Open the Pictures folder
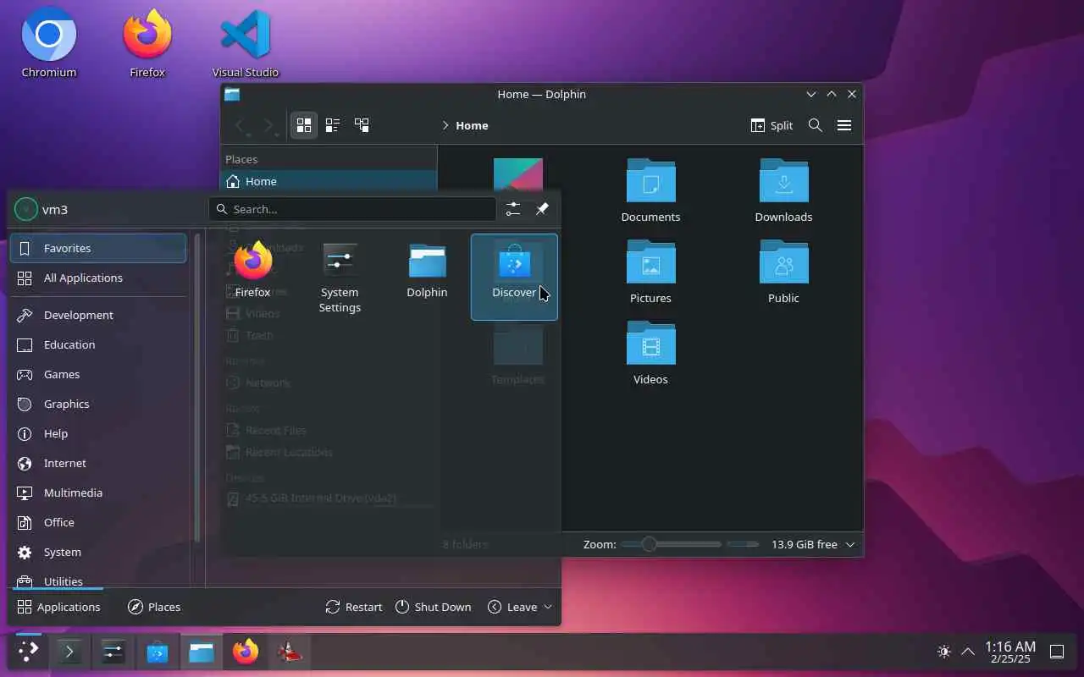Screen dimensions: 1084x677 click(650, 272)
